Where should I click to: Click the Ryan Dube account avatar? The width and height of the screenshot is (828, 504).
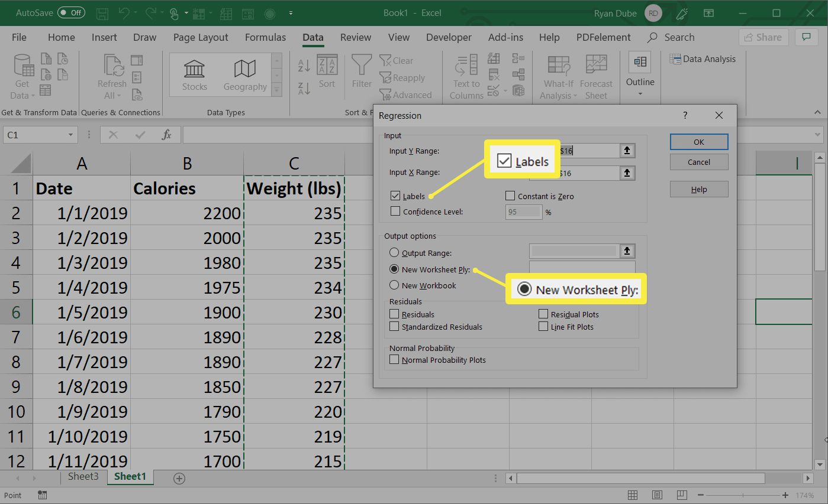pyautogui.click(x=653, y=12)
